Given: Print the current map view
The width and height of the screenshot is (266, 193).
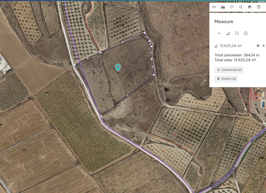Looking at the screenshot, I should click(249, 7).
